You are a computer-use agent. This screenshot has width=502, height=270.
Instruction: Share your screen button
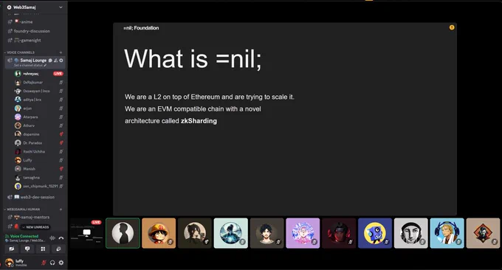(27, 249)
